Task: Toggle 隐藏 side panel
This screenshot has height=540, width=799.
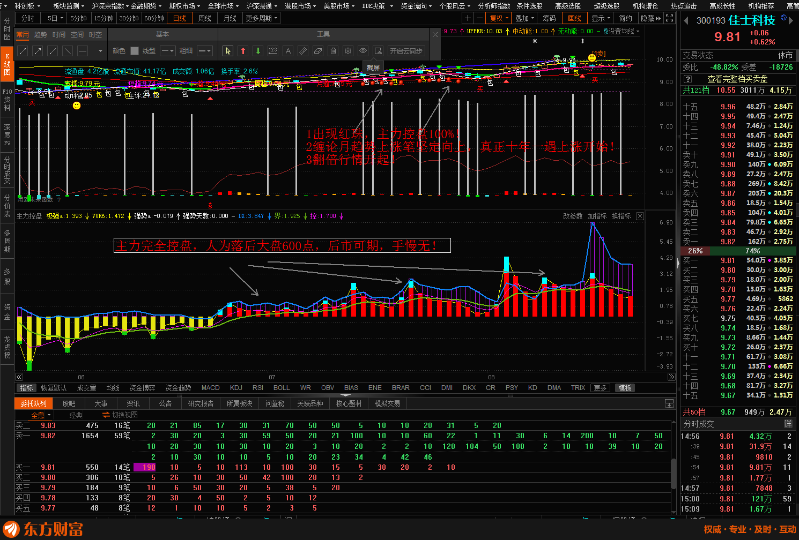Action: pos(651,18)
